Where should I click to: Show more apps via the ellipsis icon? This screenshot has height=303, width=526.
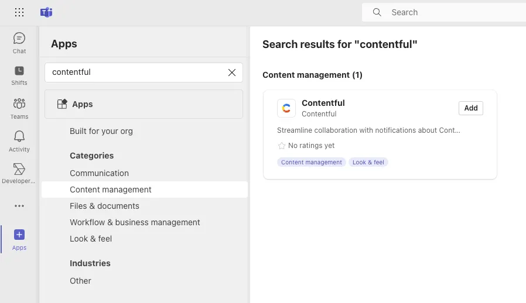point(19,206)
